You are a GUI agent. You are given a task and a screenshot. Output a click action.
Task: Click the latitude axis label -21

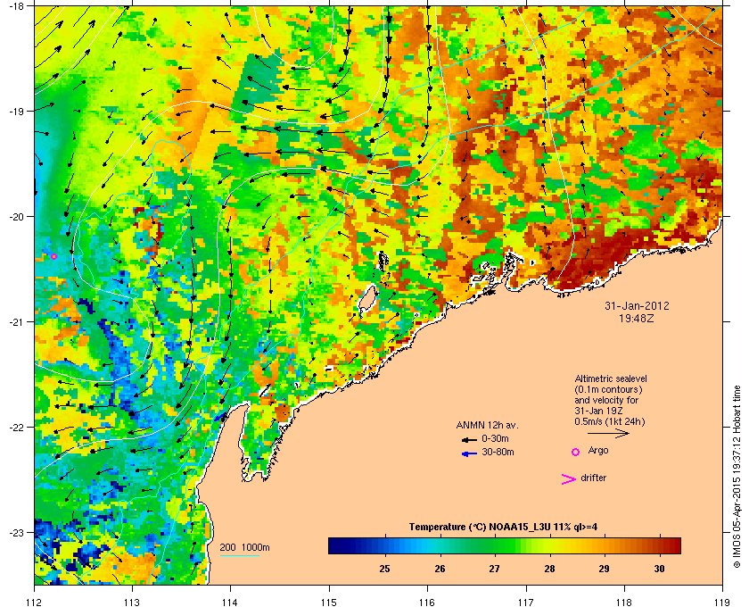tap(16, 322)
